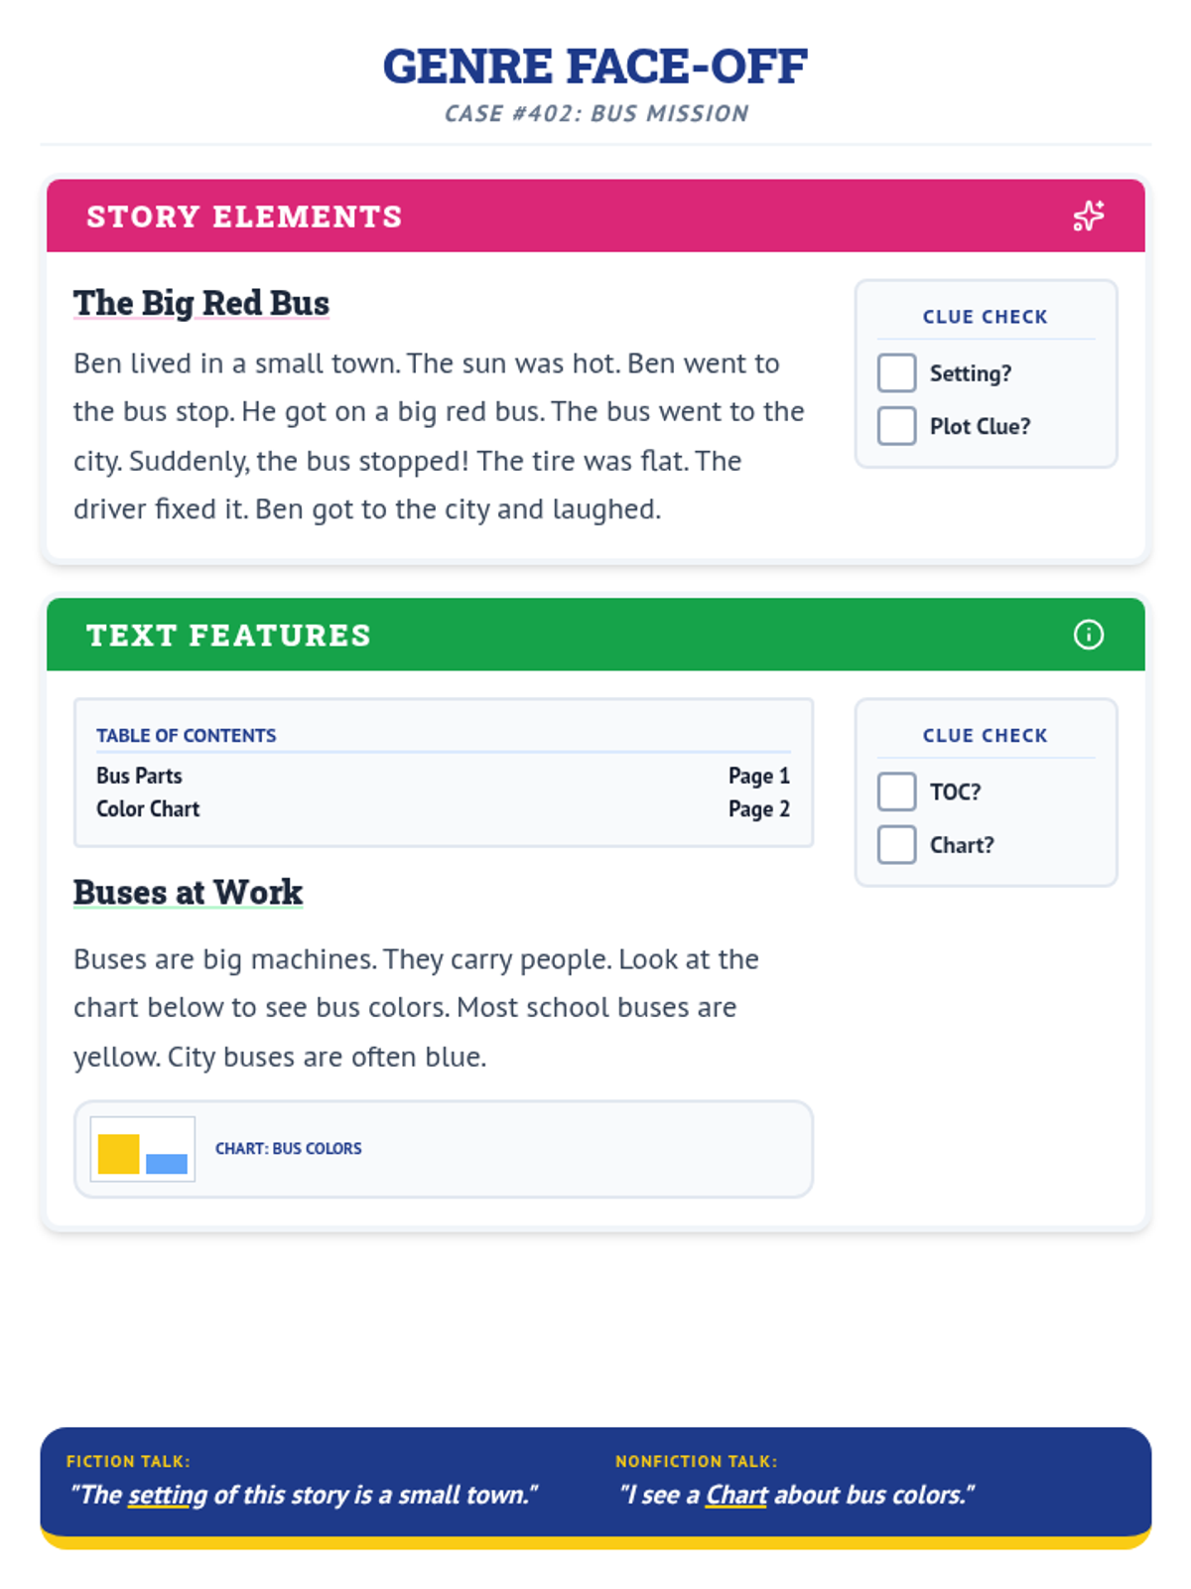Tick the TOC? checkbox

[896, 792]
